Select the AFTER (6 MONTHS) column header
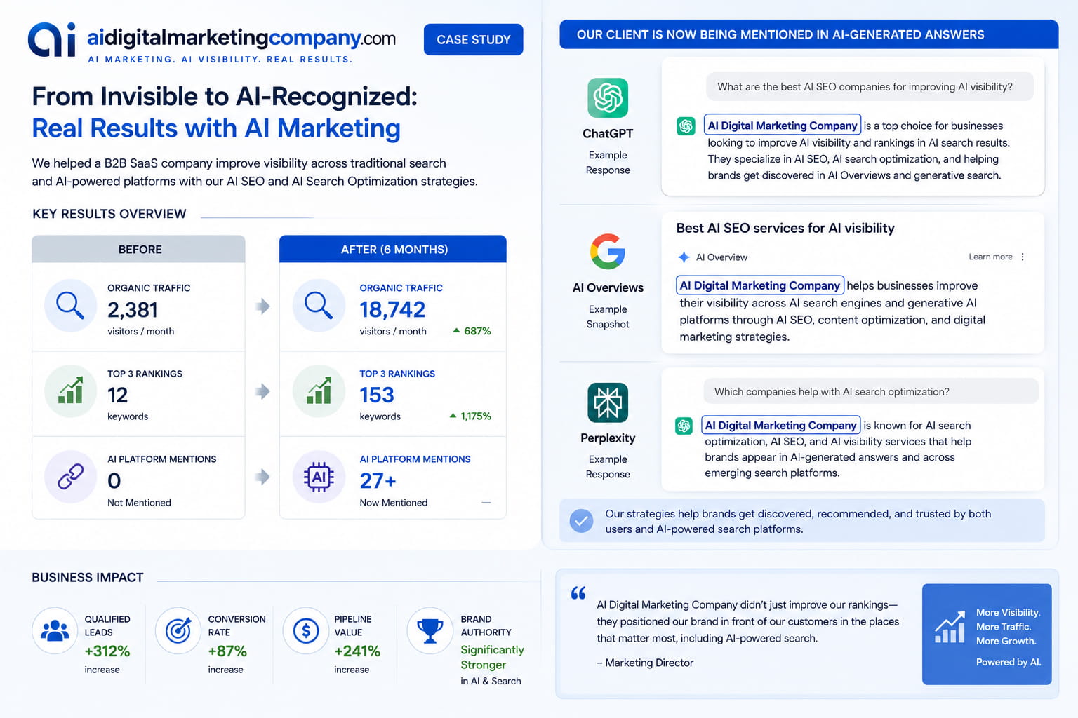 (393, 249)
